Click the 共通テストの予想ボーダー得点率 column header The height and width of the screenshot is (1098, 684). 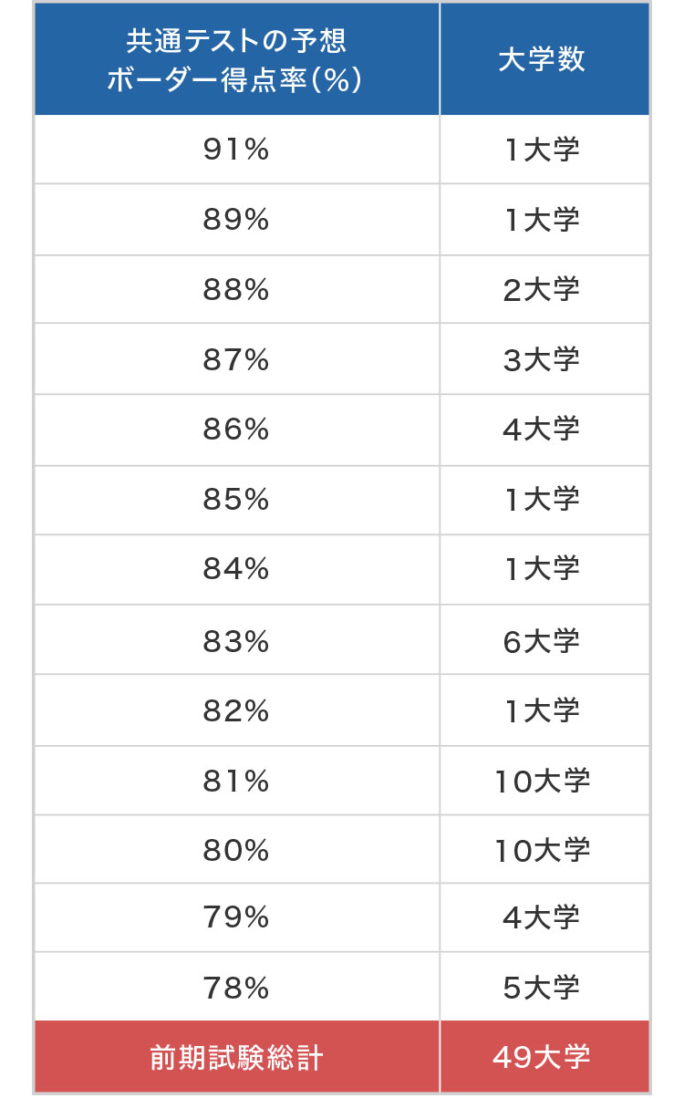click(x=237, y=59)
